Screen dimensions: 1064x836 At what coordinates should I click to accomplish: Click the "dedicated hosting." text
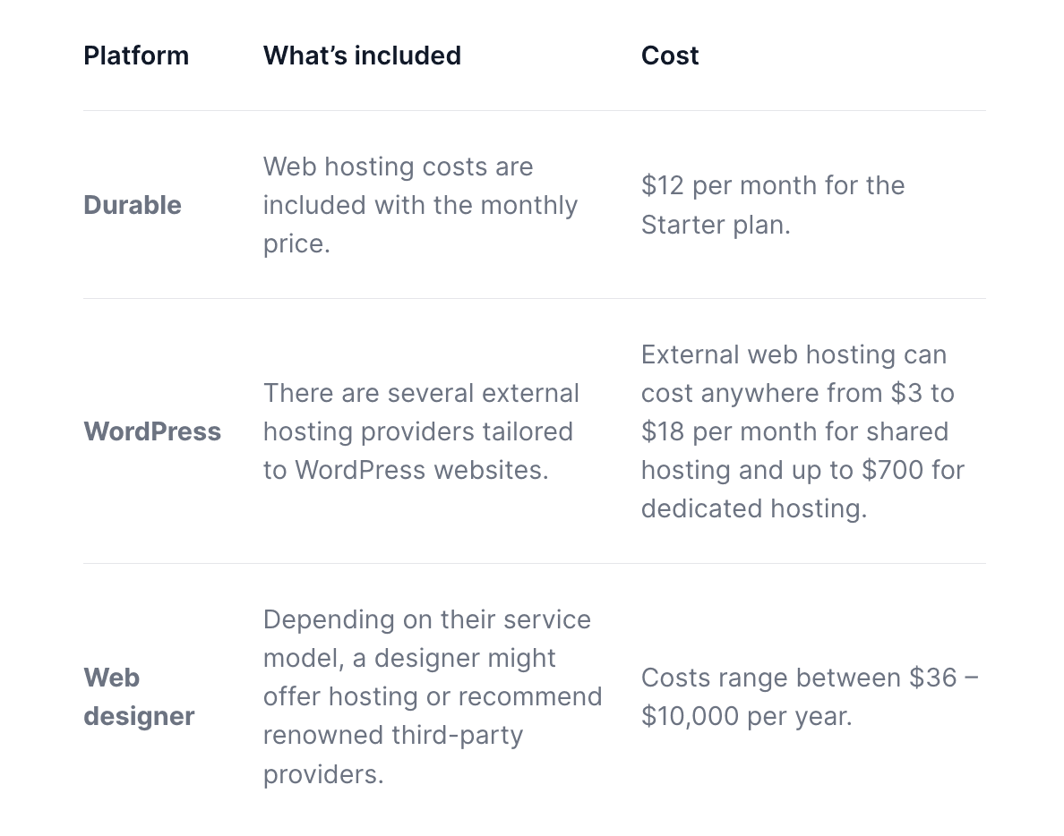tap(754, 508)
